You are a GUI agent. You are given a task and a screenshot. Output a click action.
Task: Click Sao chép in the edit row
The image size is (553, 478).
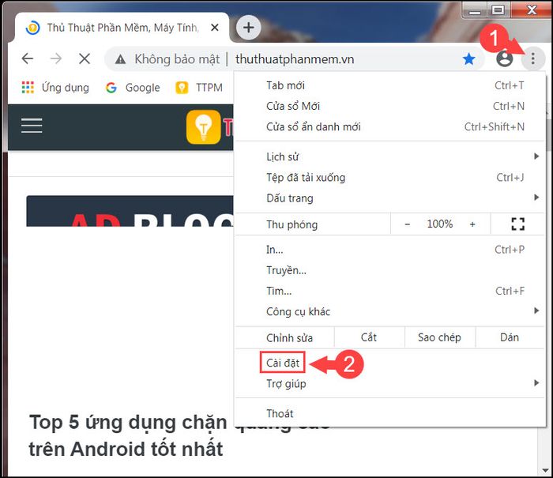(439, 337)
